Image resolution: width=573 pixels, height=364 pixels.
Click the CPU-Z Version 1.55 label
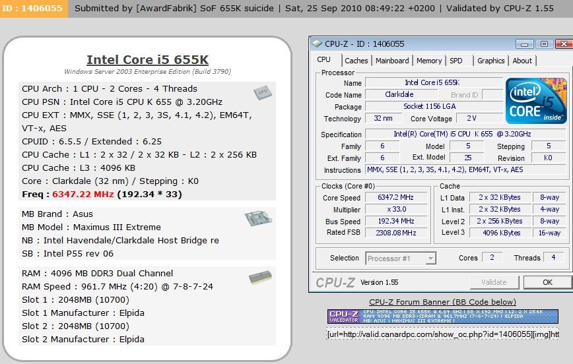pyautogui.click(x=380, y=282)
